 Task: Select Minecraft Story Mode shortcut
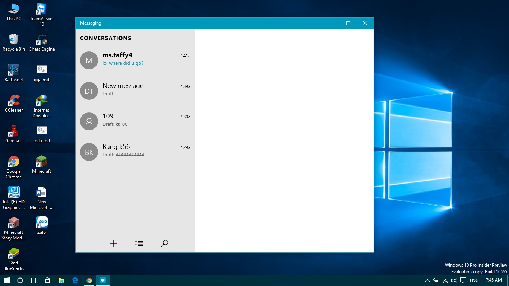coord(14,228)
